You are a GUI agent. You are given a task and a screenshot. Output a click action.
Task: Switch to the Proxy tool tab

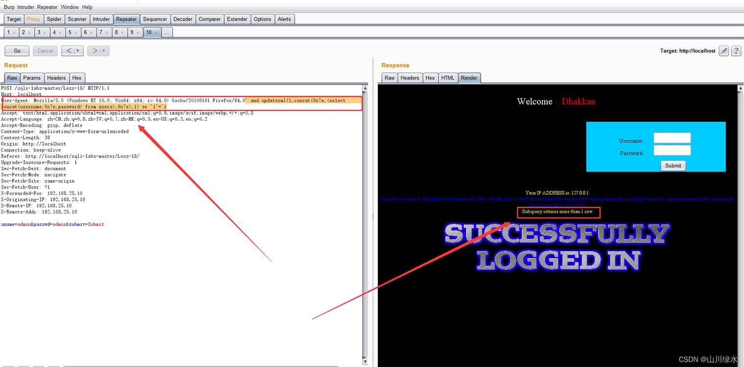coord(34,19)
